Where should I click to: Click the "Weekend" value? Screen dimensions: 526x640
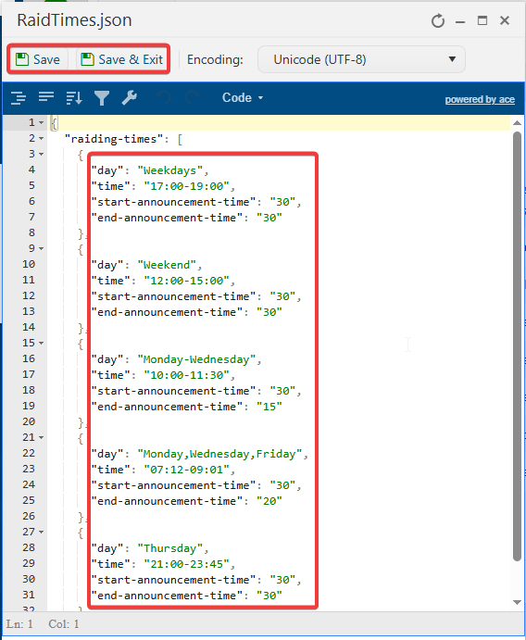[x=167, y=265]
